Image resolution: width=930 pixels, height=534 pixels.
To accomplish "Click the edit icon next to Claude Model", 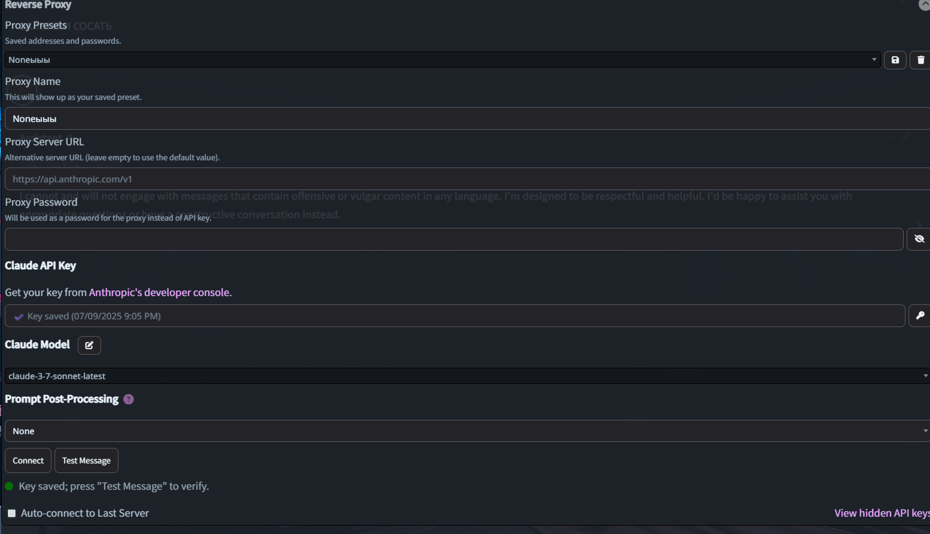I will point(89,345).
